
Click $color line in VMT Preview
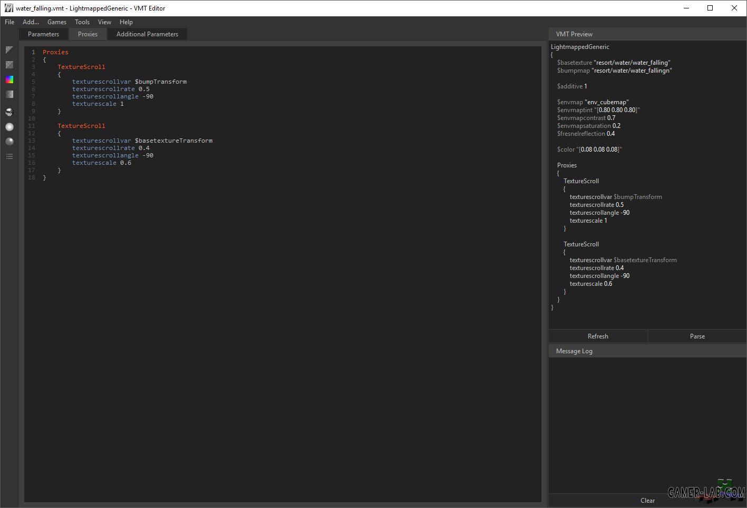point(589,150)
